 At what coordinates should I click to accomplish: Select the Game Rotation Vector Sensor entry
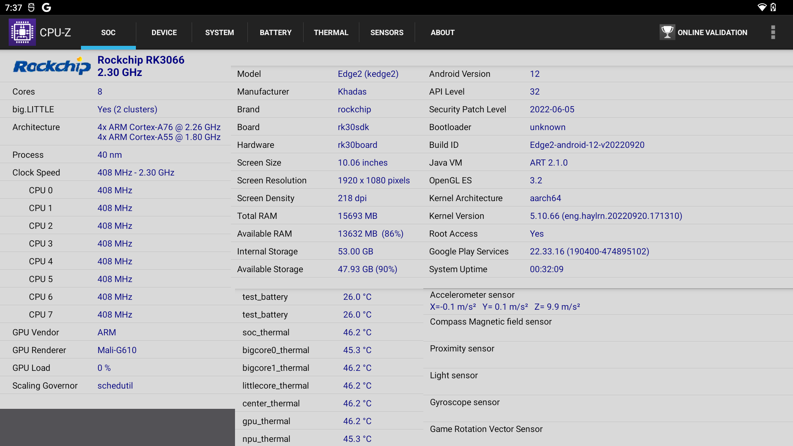tap(608, 434)
